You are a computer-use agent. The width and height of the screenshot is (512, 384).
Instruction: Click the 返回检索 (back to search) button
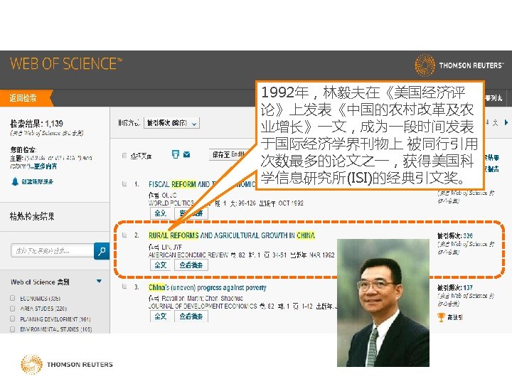click(x=26, y=97)
